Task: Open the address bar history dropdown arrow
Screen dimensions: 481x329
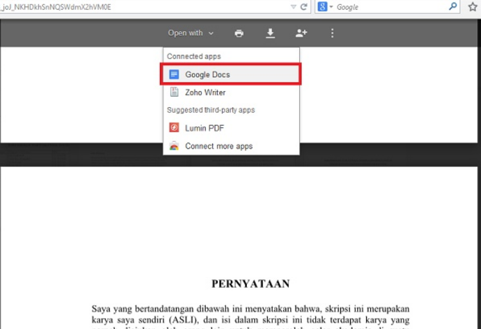Action: pos(293,6)
